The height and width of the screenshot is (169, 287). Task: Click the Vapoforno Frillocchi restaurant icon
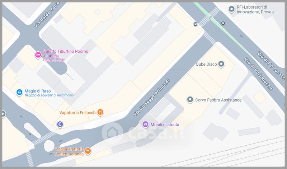tap(101, 112)
